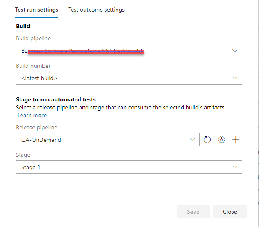This screenshot has width=259, height=227.
Task: Click the 'Stage to run automated tests' heading
Action: [56, 100]
